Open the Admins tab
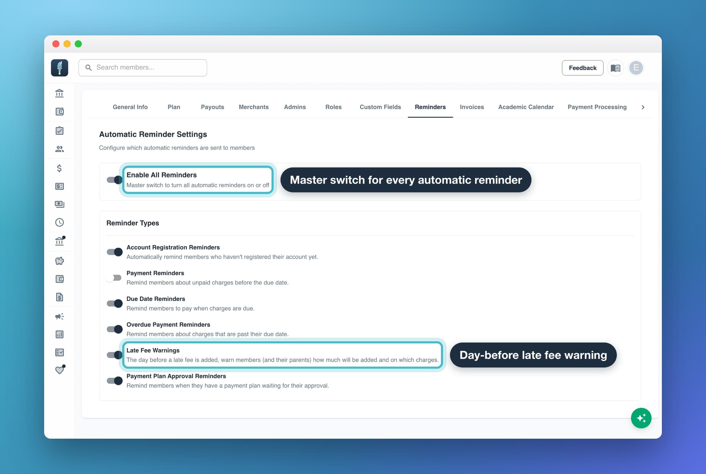 pos(295,107)
